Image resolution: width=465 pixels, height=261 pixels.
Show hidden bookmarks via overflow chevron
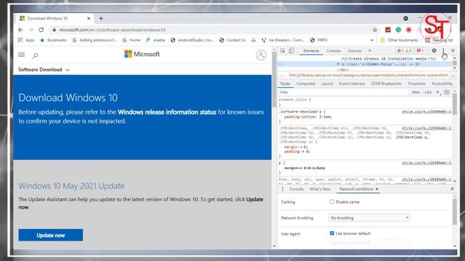tap(371, 40)
